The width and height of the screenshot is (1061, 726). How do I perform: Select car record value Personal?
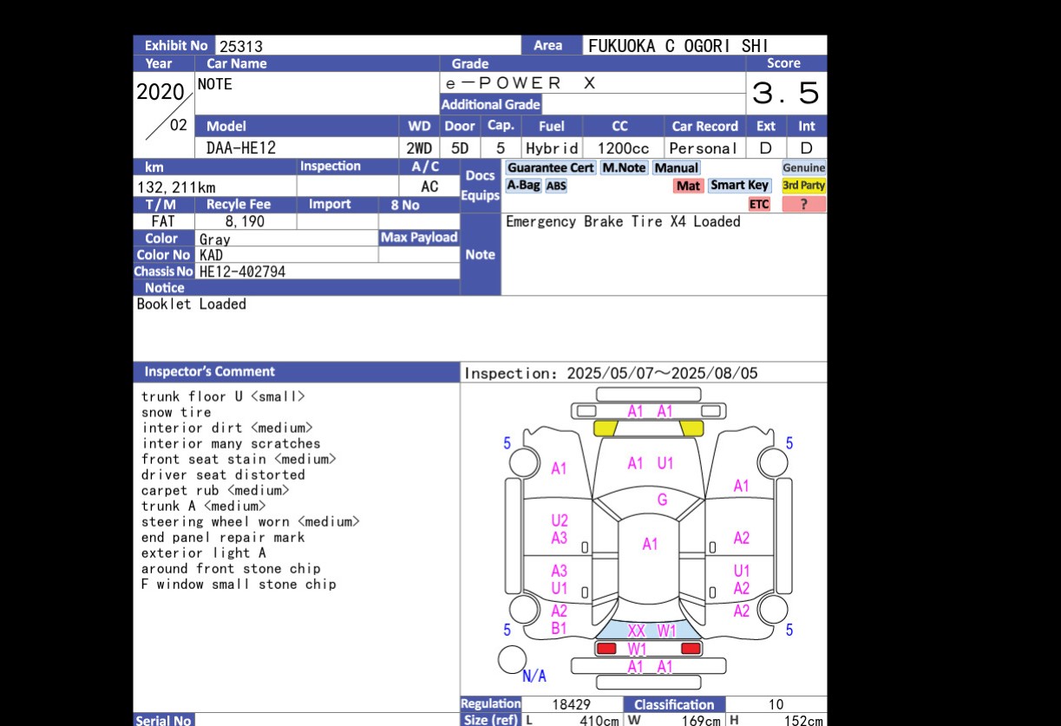click(x=704, y=148)
